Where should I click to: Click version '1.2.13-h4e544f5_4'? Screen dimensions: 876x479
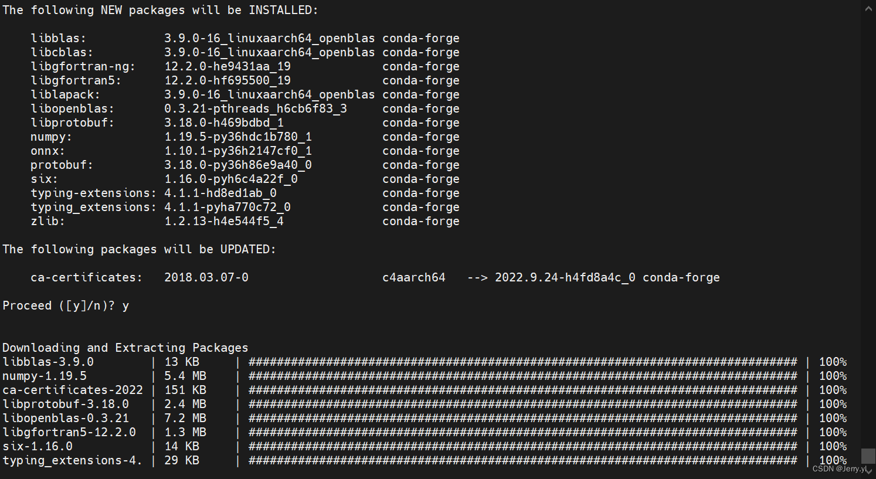coord(224,222)
